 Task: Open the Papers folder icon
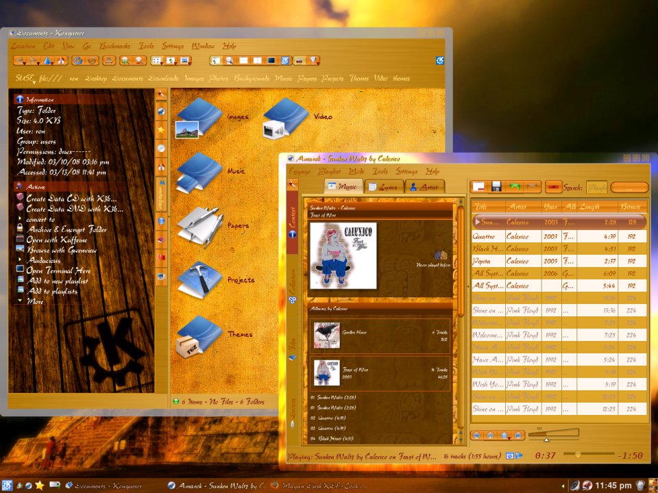tap(199, 227)
